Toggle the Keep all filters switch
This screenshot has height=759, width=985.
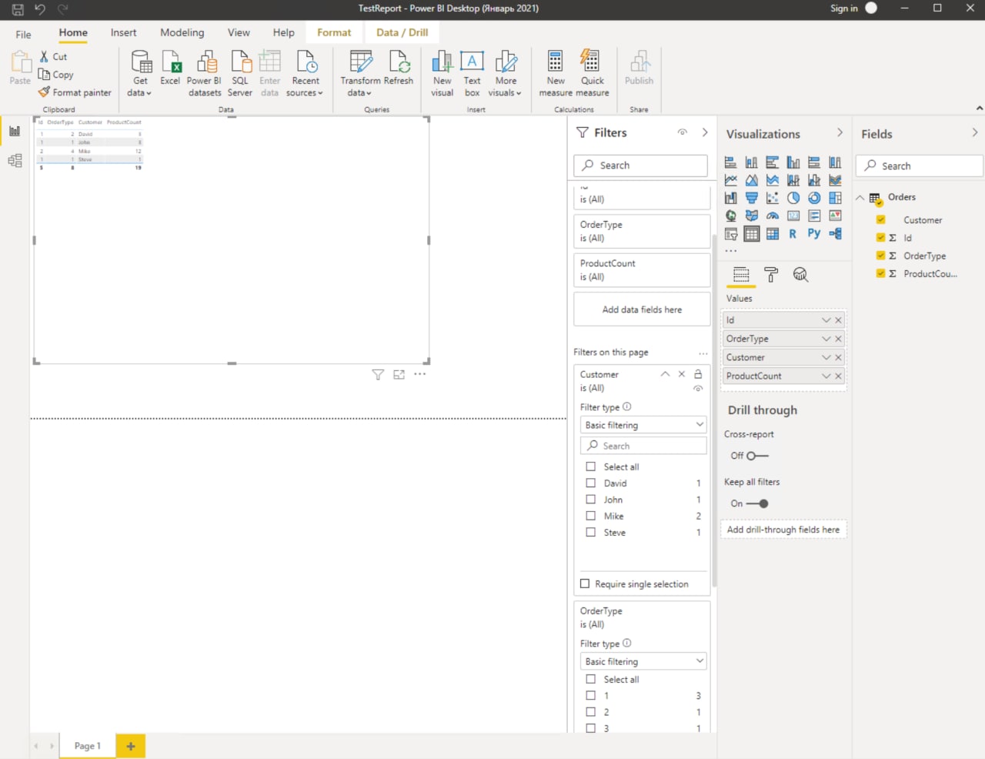pyautogui.click(x=757, y=503)
